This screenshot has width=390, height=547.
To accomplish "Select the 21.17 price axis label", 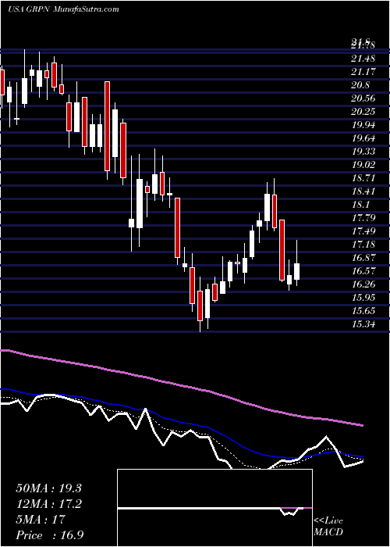I will click(363, 72).
